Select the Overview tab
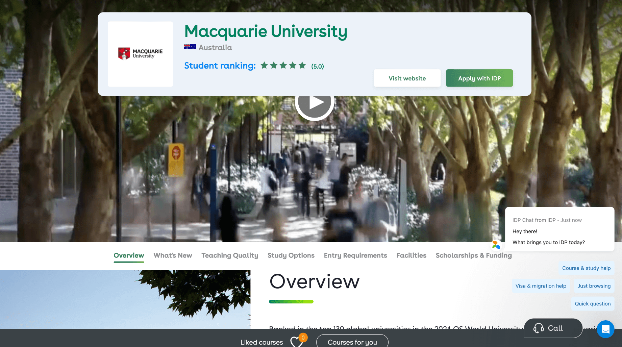This screenshot has height=347, width=622. [x=129, y=255]
